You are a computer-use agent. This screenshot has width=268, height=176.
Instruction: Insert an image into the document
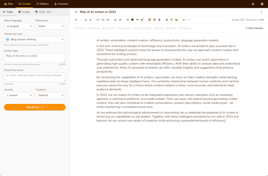click(x=132, y=20)
